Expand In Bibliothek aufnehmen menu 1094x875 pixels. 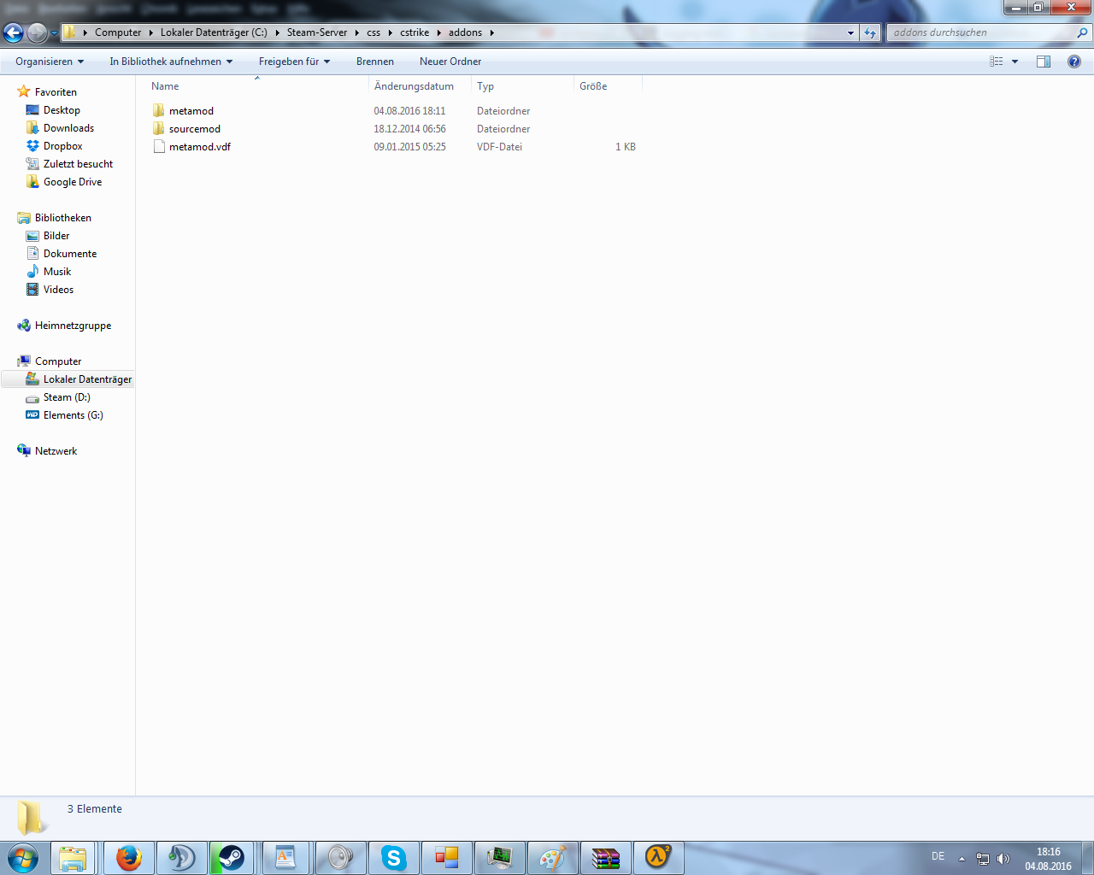[171, 62]
